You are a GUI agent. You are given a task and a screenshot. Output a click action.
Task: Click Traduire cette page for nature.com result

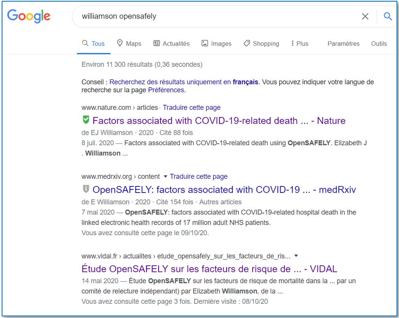[x=192, y=108]
